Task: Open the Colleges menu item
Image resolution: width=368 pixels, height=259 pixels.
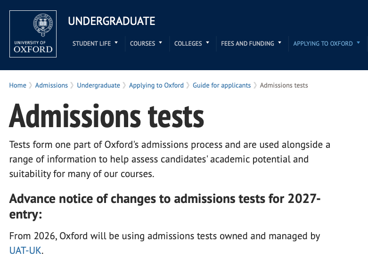Action: pyautogui.click(x=188, y=43)
